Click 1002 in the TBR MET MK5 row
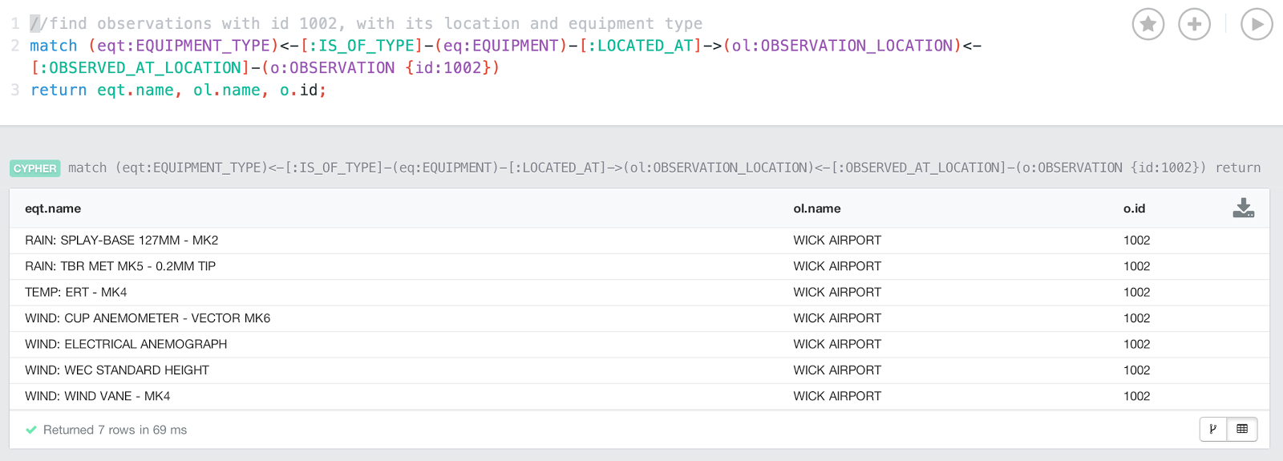 pyautogui.click(x=1136, y=266)
